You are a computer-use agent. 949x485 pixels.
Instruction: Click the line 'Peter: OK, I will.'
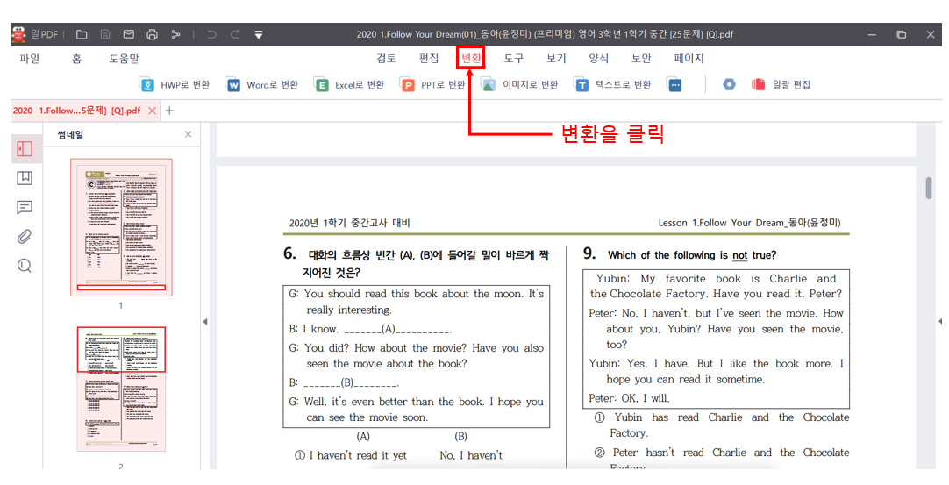click(x=629, y=398)
